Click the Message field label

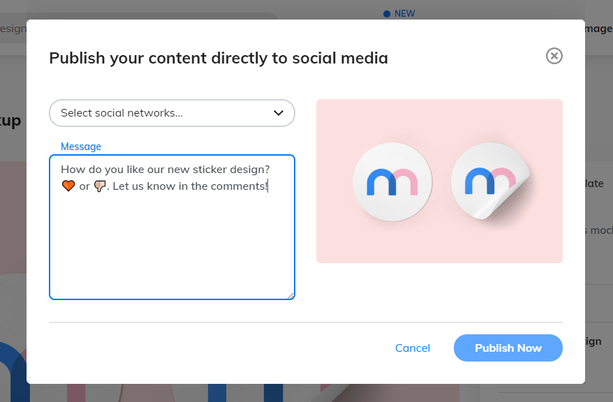pos(81,147)
